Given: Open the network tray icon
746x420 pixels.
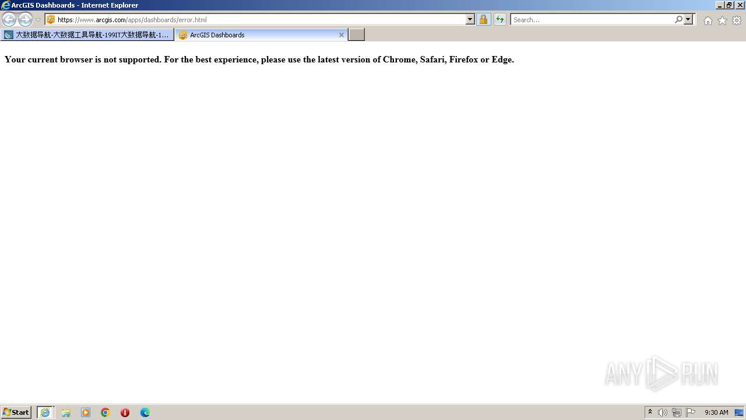Looking at the screenshot, I should (x=677, y=412).
